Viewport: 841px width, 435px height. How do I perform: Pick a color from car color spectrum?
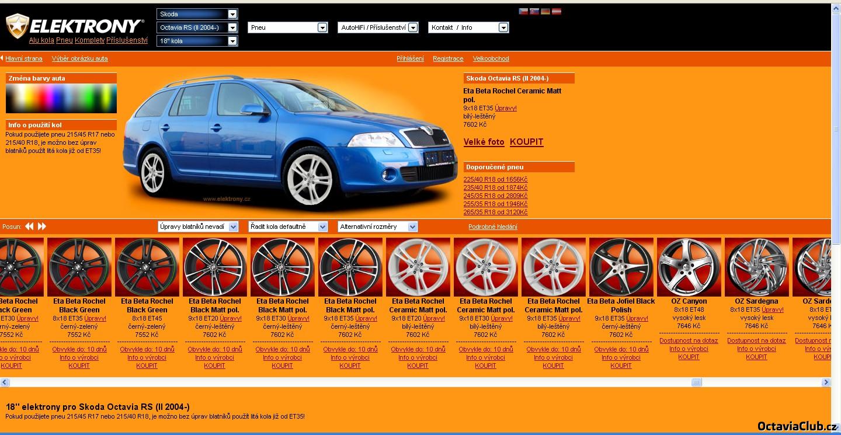coord(61,98)
